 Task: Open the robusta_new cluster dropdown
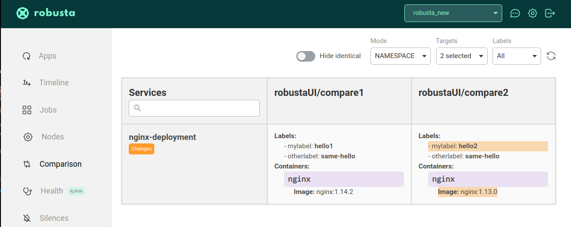coord(453,13)
